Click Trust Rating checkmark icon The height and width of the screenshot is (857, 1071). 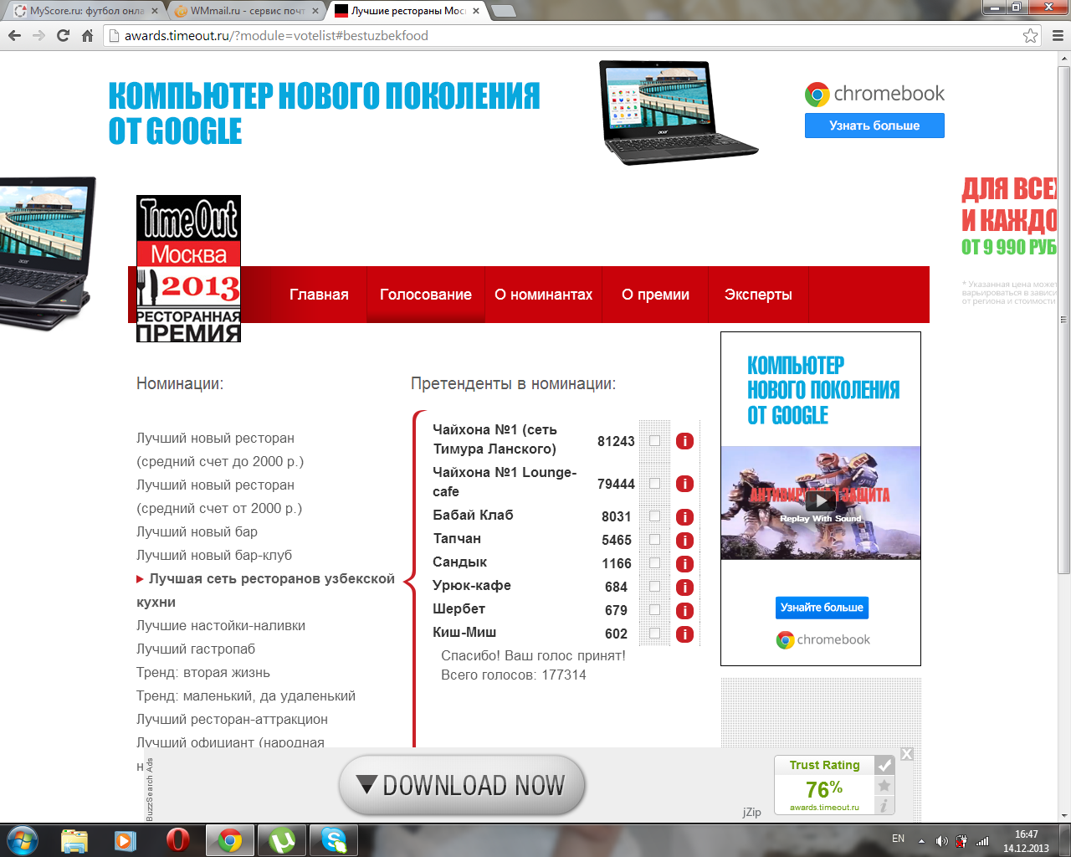pyautogui.click(x=884, y=765)
